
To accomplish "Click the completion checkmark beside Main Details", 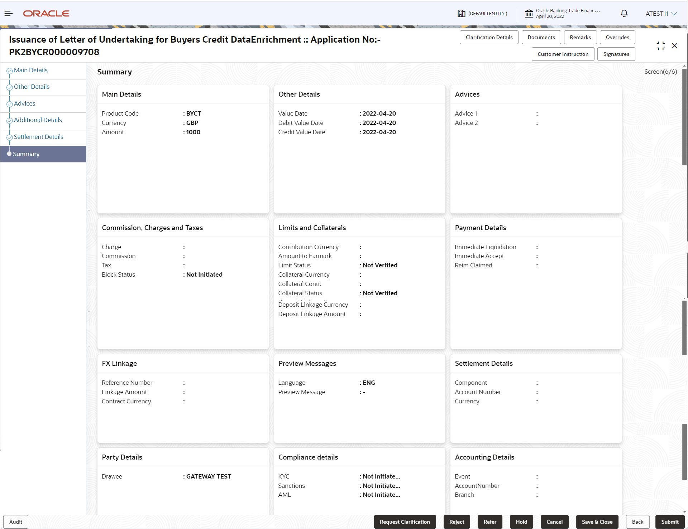I will [9, 71].
